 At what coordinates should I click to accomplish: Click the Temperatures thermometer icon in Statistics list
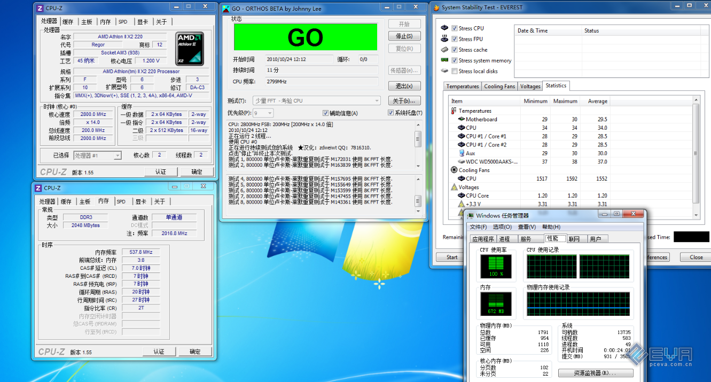click(454, 111)
